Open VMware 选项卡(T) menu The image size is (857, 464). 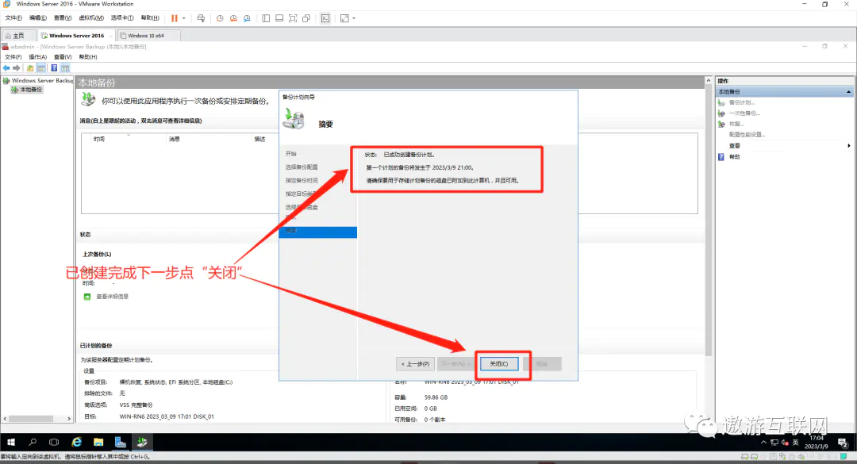(122, 18)
